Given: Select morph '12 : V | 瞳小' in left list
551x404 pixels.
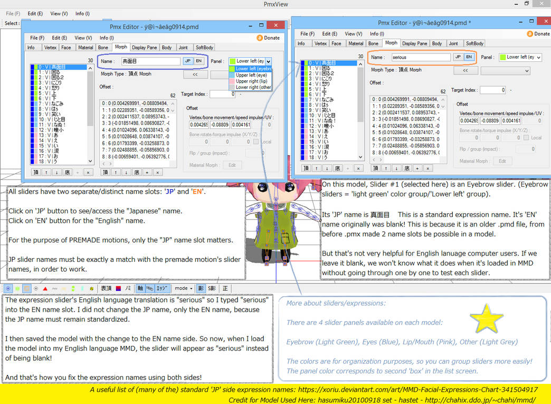Looking at the screenshot, I should pyautogui.click(x=58, y=130).
